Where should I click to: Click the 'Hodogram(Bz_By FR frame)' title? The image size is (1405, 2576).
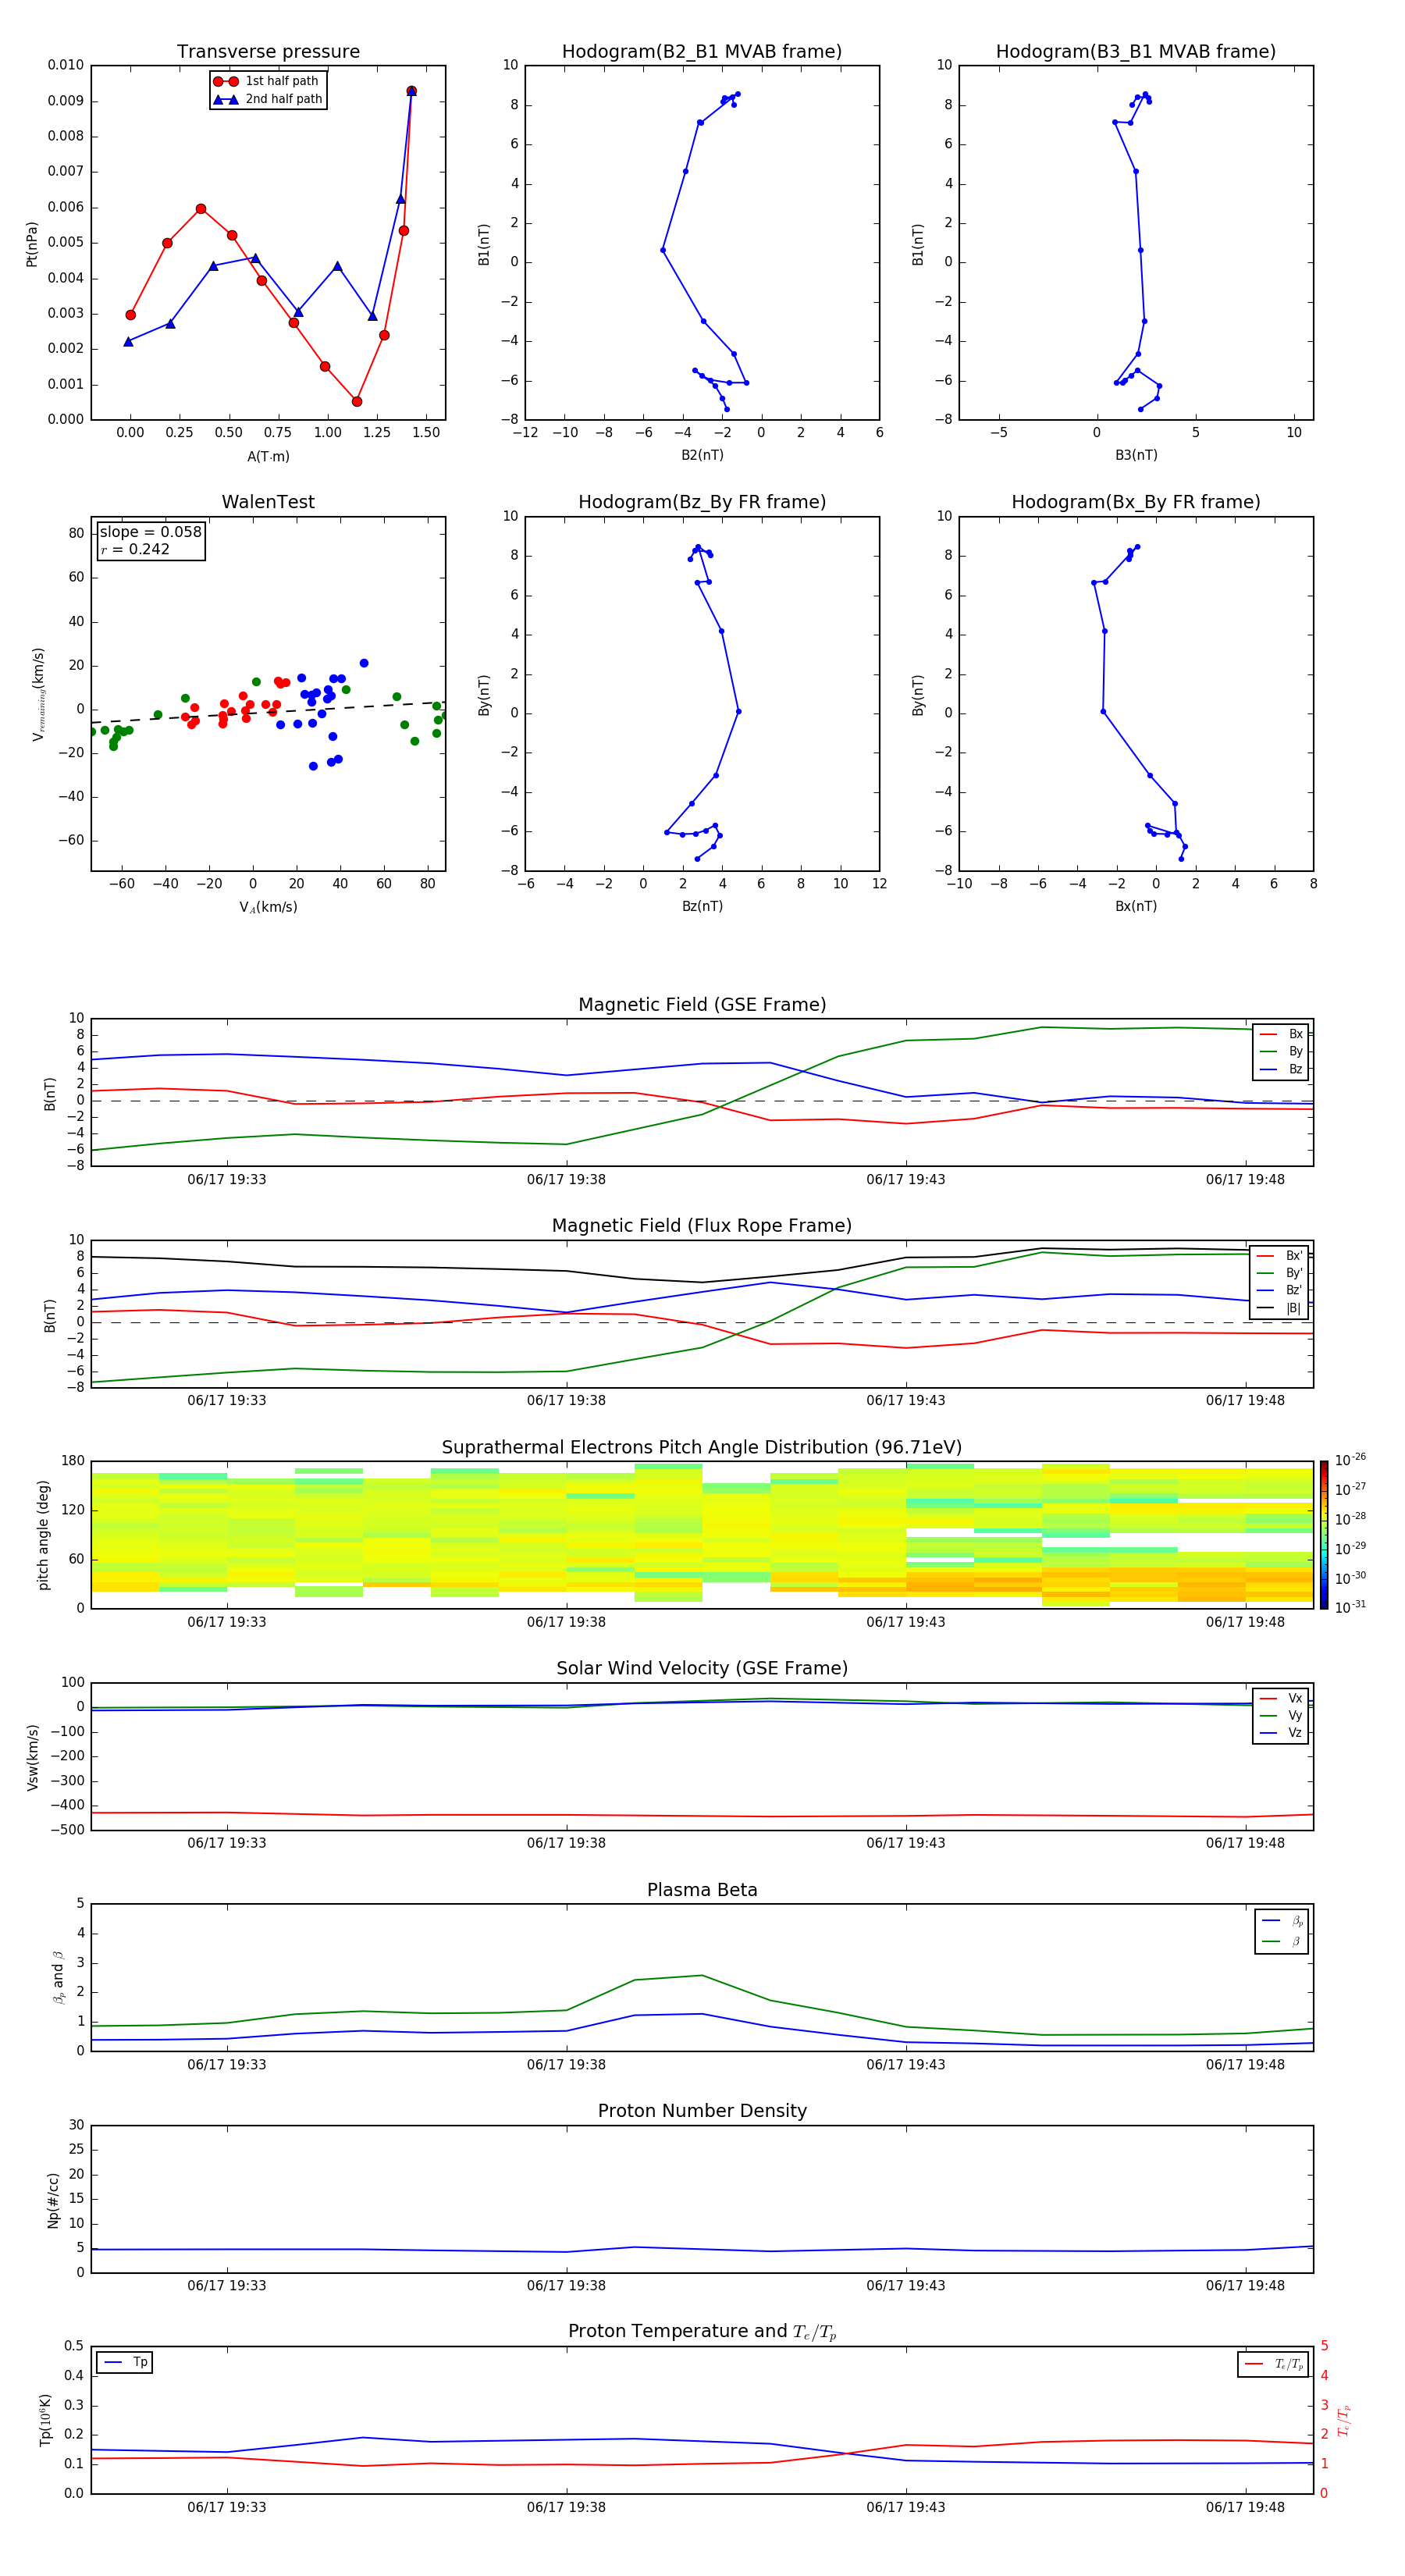702,502
